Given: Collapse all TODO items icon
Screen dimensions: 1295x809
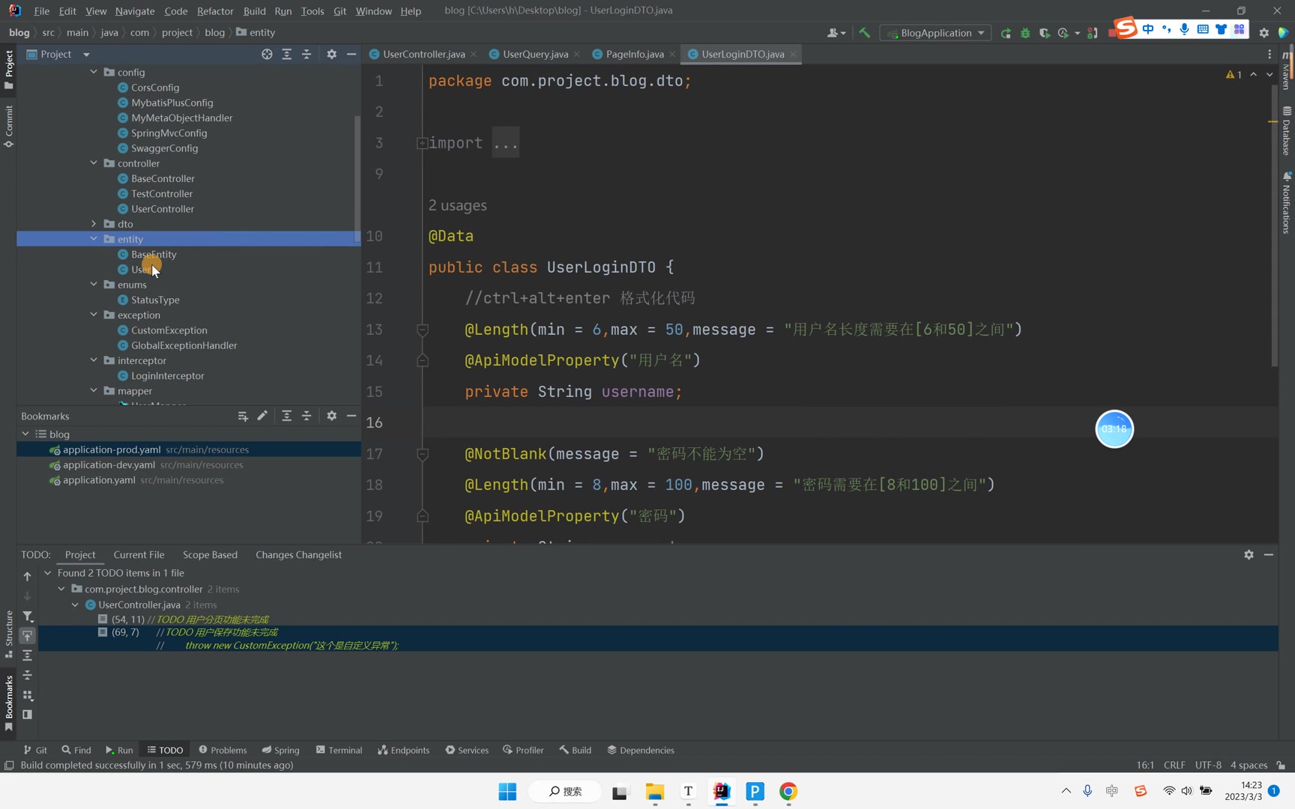Looking at the screenshot, I should pos(27,675).
